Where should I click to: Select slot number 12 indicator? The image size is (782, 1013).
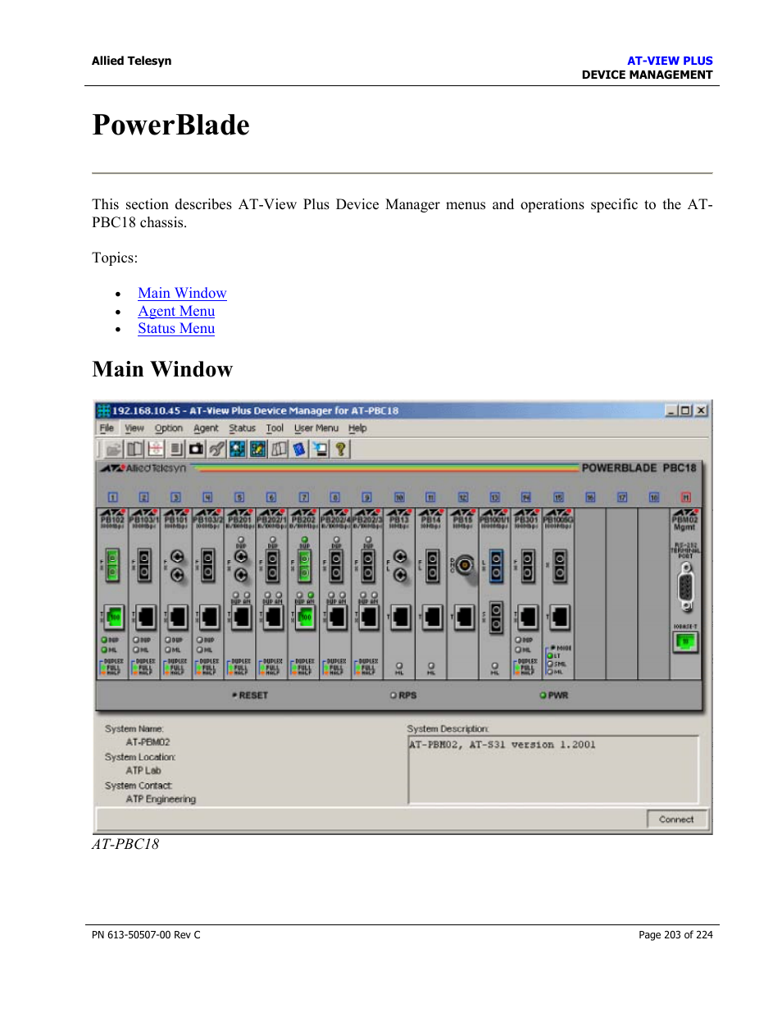point(463,497)
